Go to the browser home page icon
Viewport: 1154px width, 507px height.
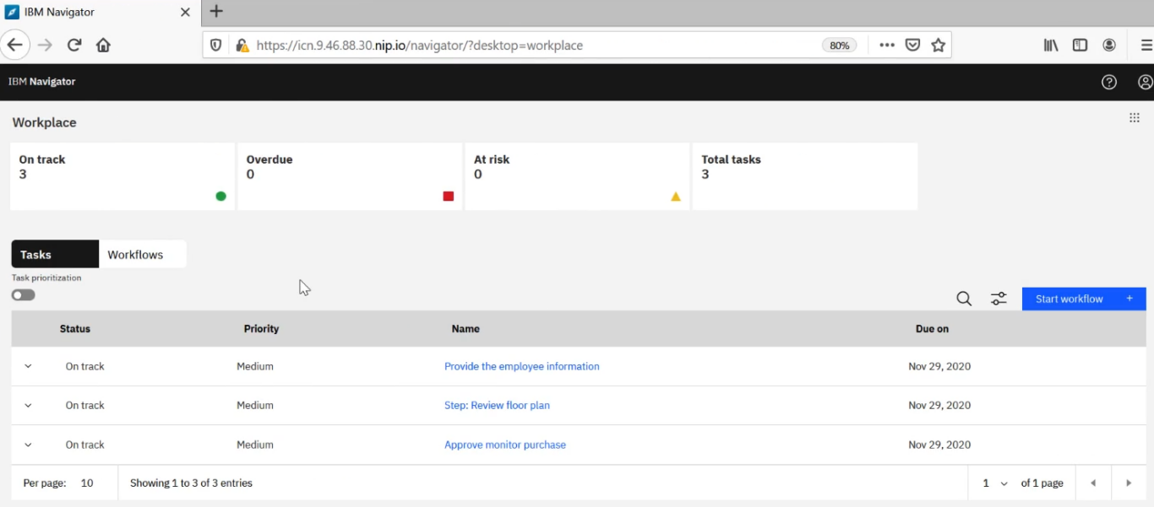coord(103,45)
